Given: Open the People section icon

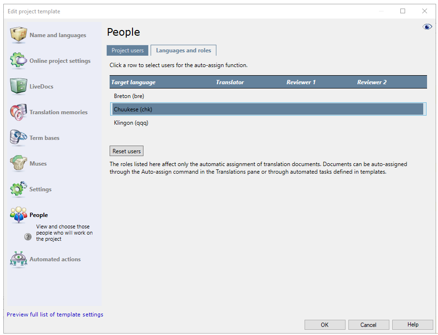Looking at the screenshot, I should [18, 215].
